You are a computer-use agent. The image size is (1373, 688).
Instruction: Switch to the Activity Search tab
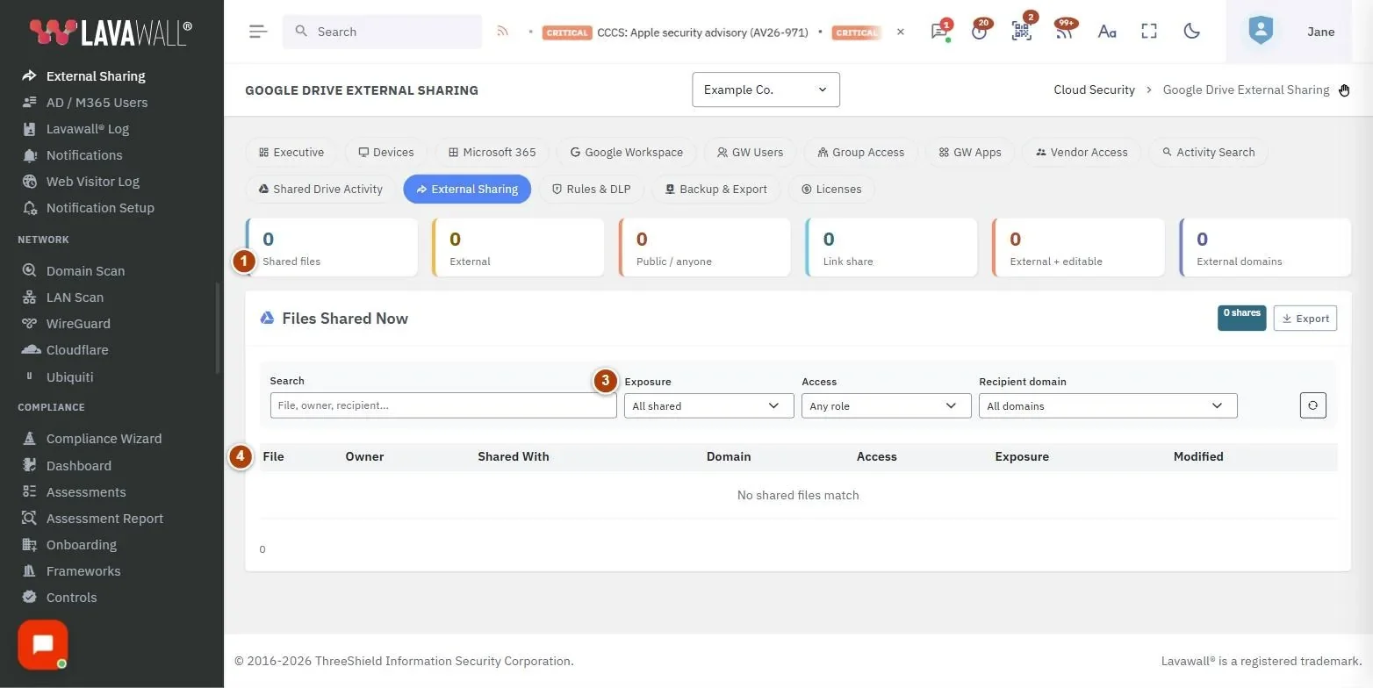1208,152
